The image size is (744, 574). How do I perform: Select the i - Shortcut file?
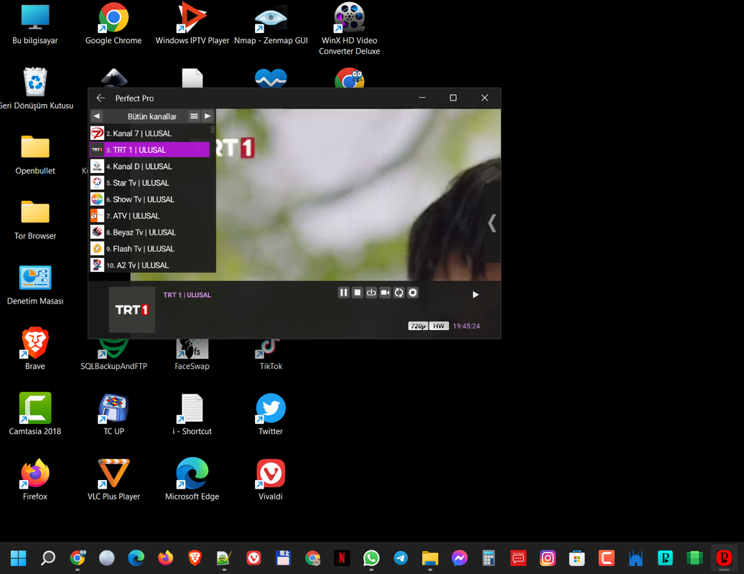click(192, 415)
